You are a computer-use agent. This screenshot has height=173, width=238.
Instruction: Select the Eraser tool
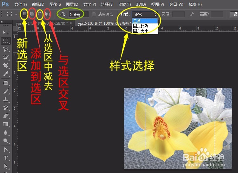(x=6, y=116)
